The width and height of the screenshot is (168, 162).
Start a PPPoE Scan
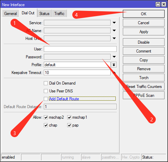coord(144,95)
